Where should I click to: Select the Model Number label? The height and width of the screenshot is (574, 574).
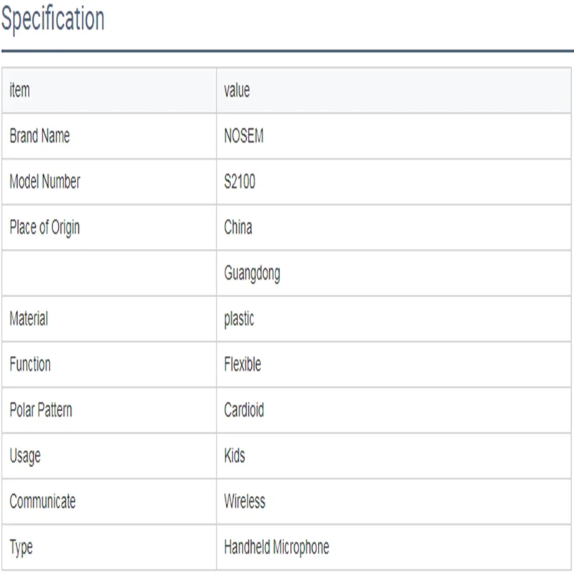tap(44, 182)
